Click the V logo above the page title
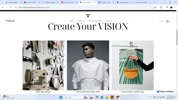Viewport: 178px width, 100px height. [x=88, y=16]
